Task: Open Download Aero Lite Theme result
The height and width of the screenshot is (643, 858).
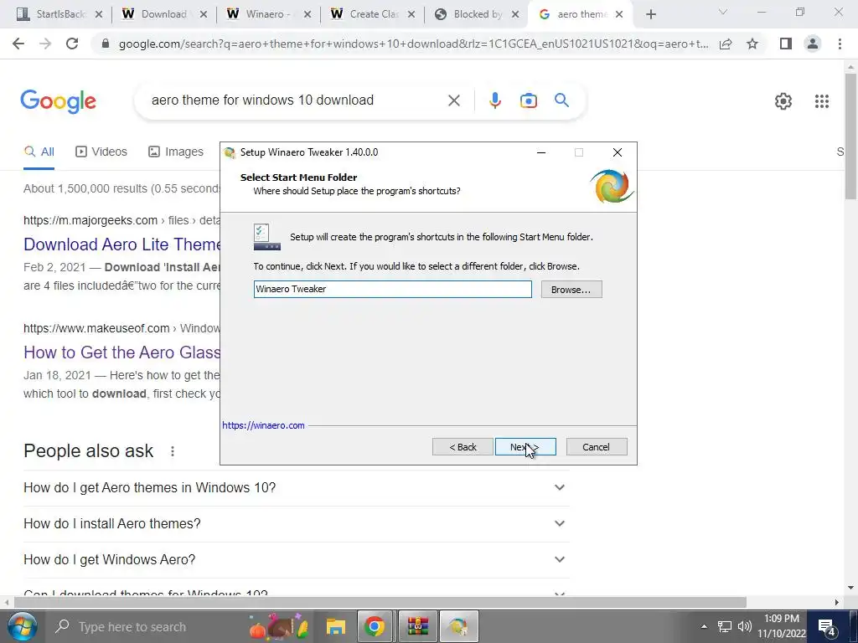Action: click(122, 244)
